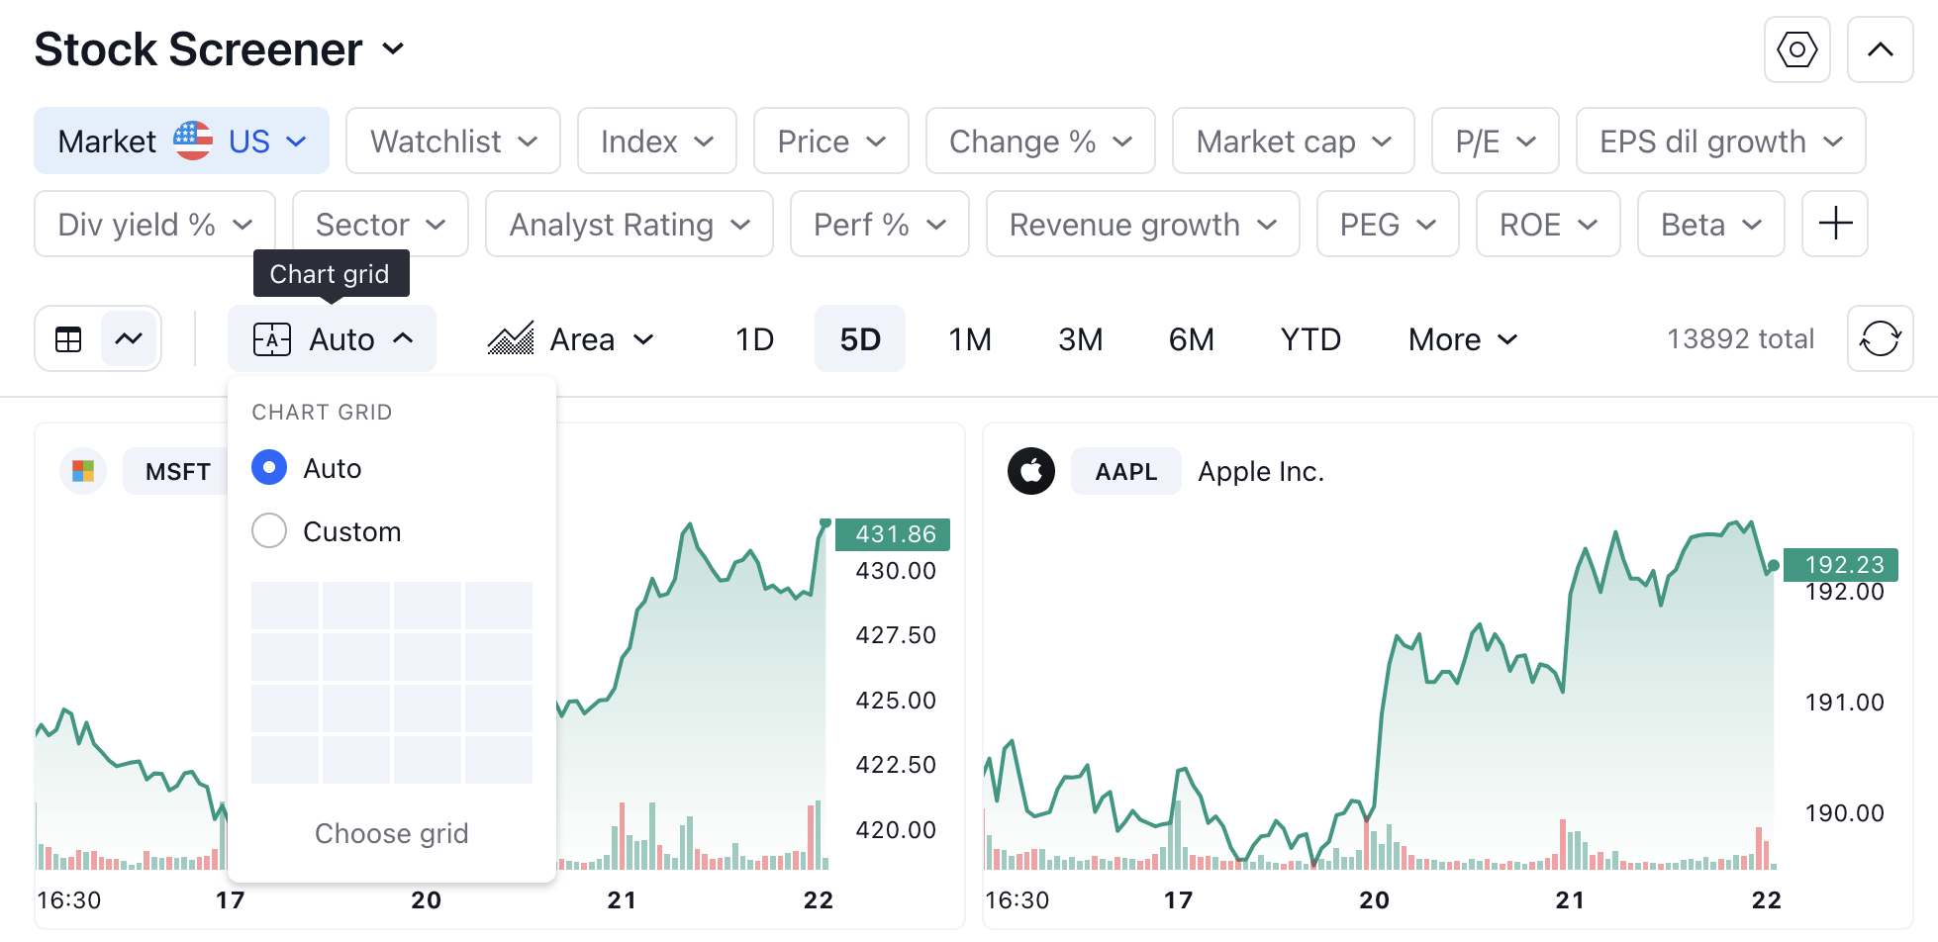Click the MSFT ticker button
1938x942 pixels.
pos(177,471)
